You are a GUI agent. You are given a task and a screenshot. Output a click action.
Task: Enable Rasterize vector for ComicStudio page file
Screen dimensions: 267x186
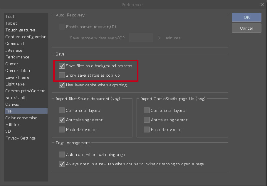[147, 129]
